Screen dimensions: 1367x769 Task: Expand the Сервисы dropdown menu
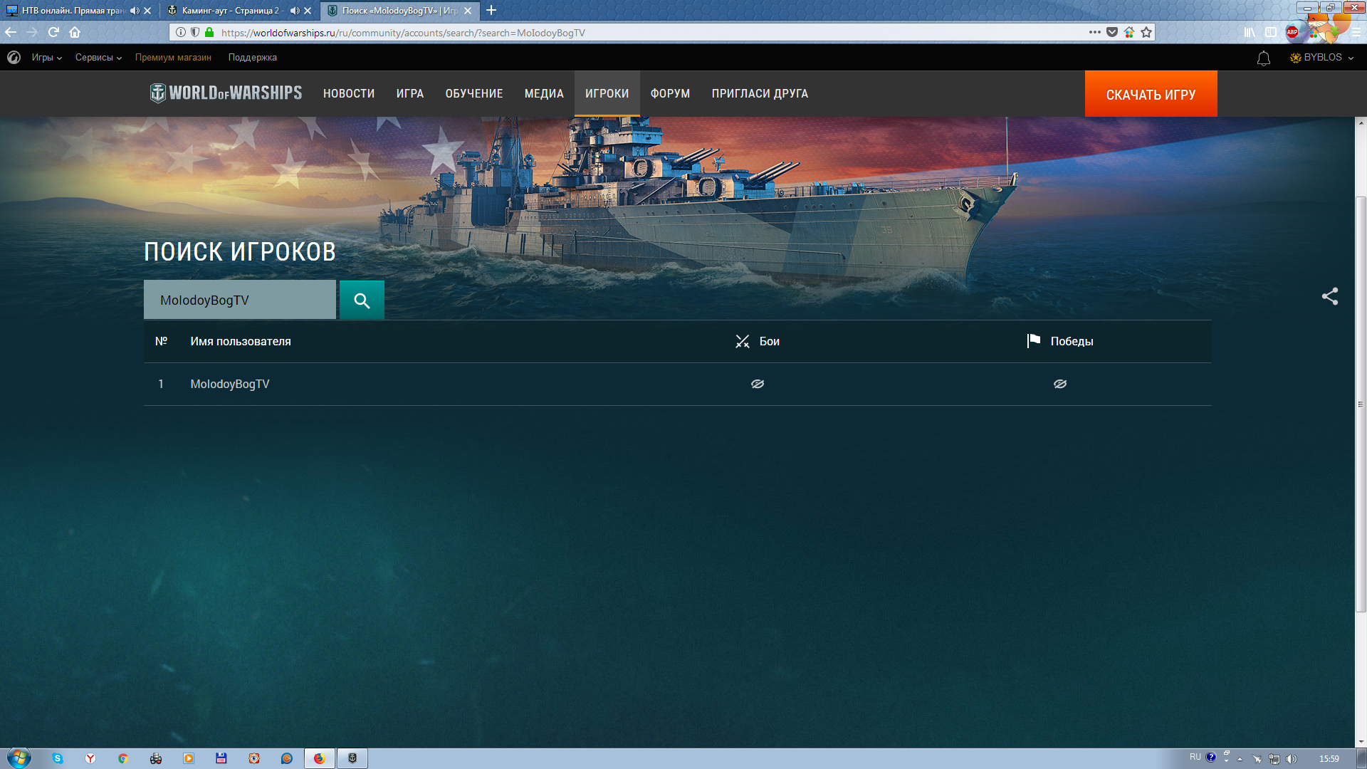coord(98,58)
